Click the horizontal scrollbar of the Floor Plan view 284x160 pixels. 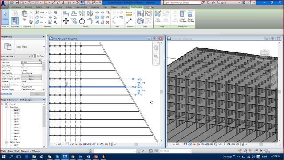tap(136, 144)
